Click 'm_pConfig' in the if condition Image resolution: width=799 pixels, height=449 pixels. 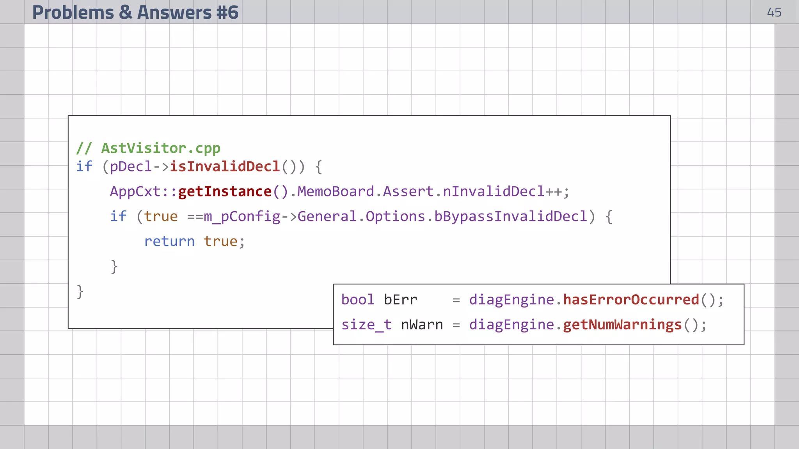(x=242, y=217)
